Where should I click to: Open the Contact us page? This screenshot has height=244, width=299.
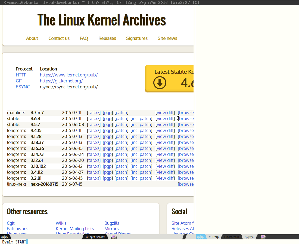pyautogui.click(x=59, y=38)
